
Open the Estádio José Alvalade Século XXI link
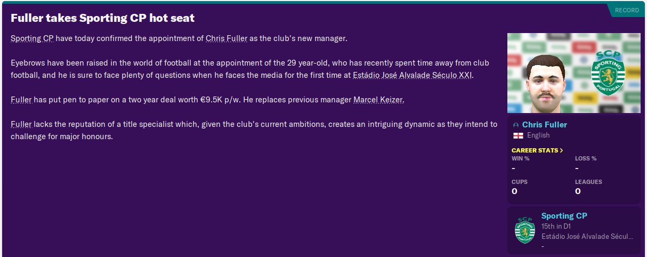click(x=412, y=75)
